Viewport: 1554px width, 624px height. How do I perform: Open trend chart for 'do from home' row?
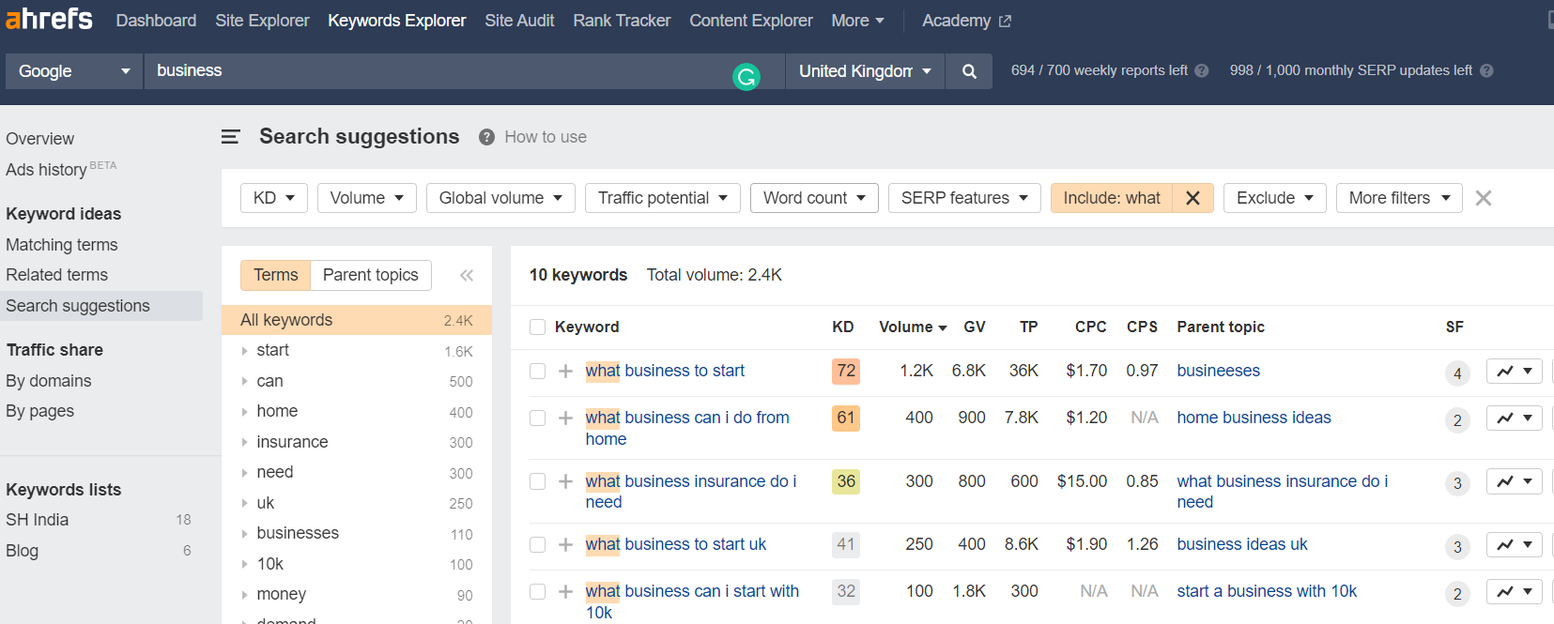click(1514, 418)
